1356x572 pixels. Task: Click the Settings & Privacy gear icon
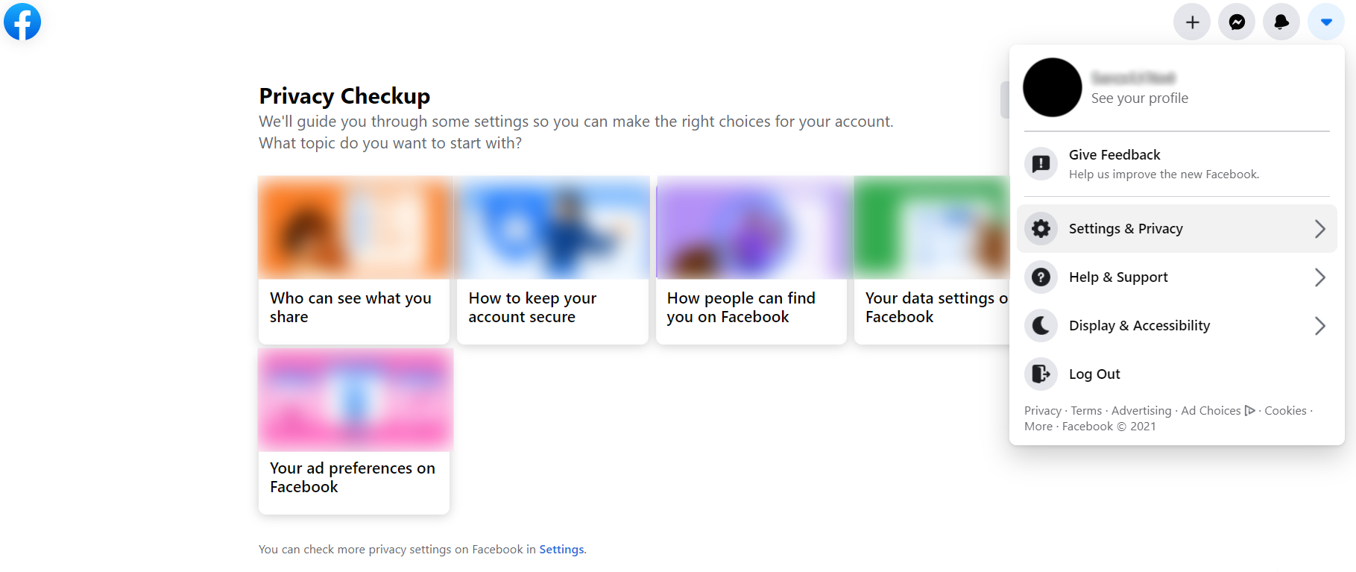click(1041, 228)
